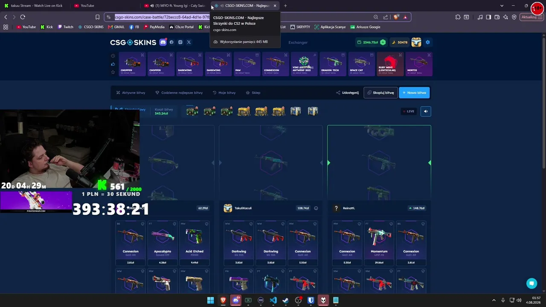Viewport: 546px width, 307px height.
Task: Click the LIVE indicator button
Action: (x=408, y=111)
